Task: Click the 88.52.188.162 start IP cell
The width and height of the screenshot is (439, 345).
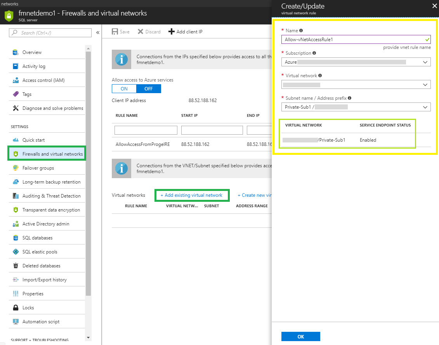Action: point(195,144)
